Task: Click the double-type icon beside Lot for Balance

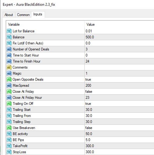Action: 9,31
